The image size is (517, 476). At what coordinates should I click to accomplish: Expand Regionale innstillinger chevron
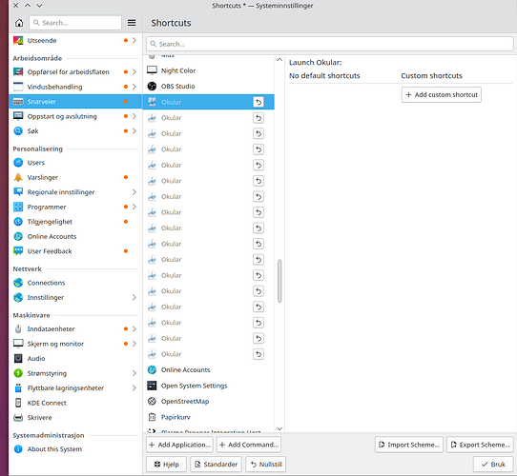(134, 192)
